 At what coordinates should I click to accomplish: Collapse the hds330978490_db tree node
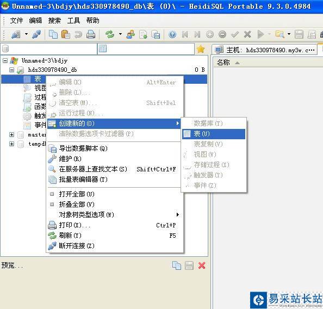pyautogui.click(x=12, y=70)
